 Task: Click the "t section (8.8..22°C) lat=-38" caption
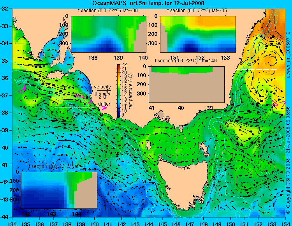pyautogui.click(x=108, y=11)
